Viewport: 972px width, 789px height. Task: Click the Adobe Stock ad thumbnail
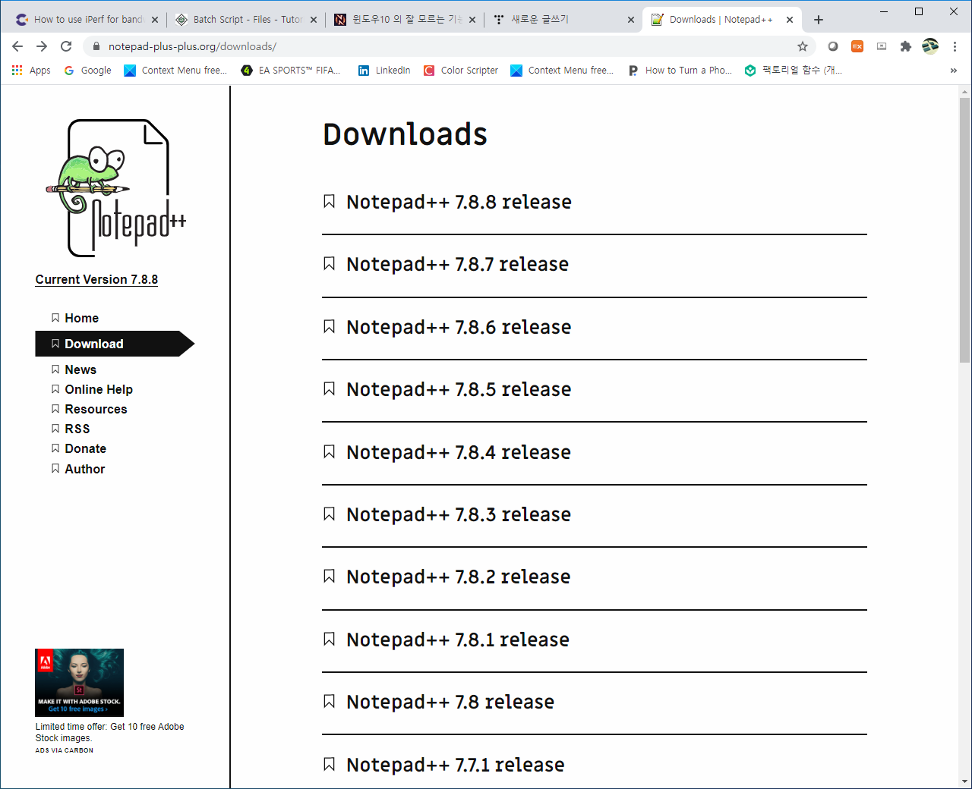[x=79, y=682]
